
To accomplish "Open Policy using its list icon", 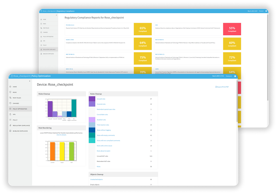I will tap(10, 120).
